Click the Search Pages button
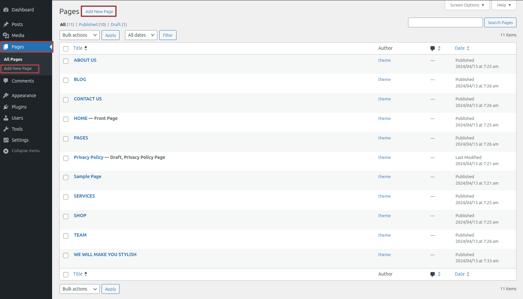 [500, 22]
